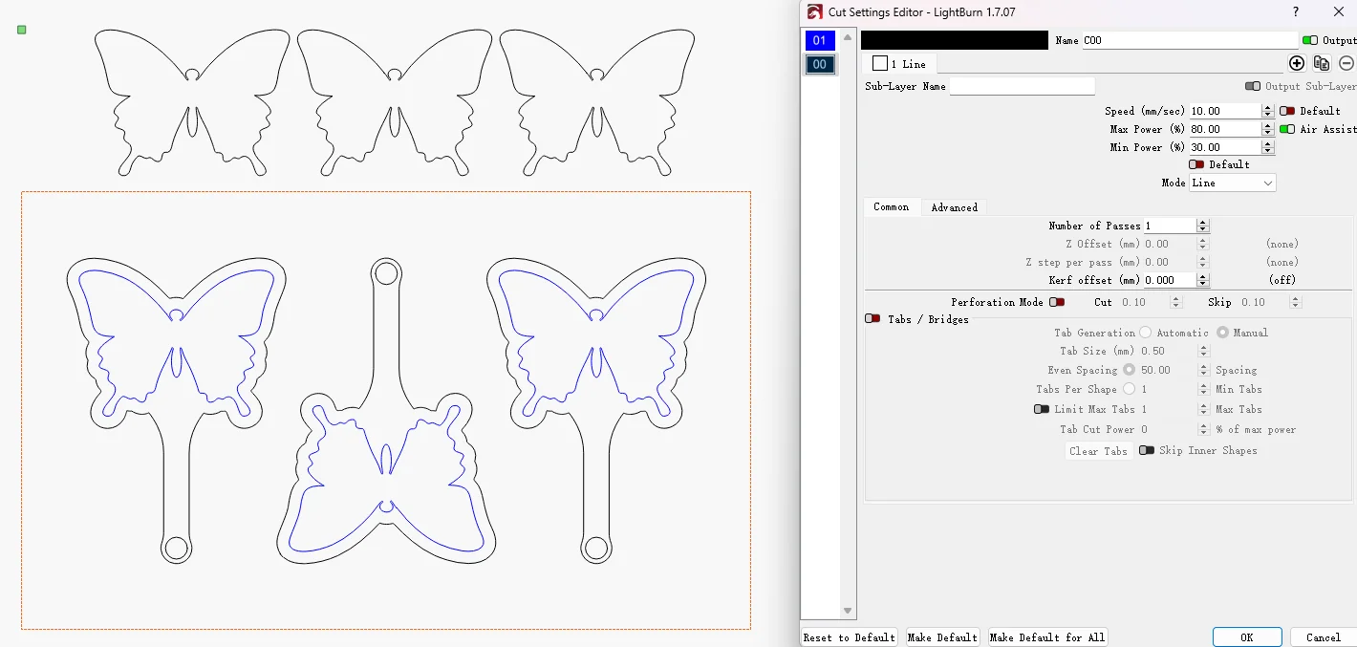Viewport: 1357px width, 647px height.
Task: Select the 1 Line sub-layer tab
Action: point(899,64)
